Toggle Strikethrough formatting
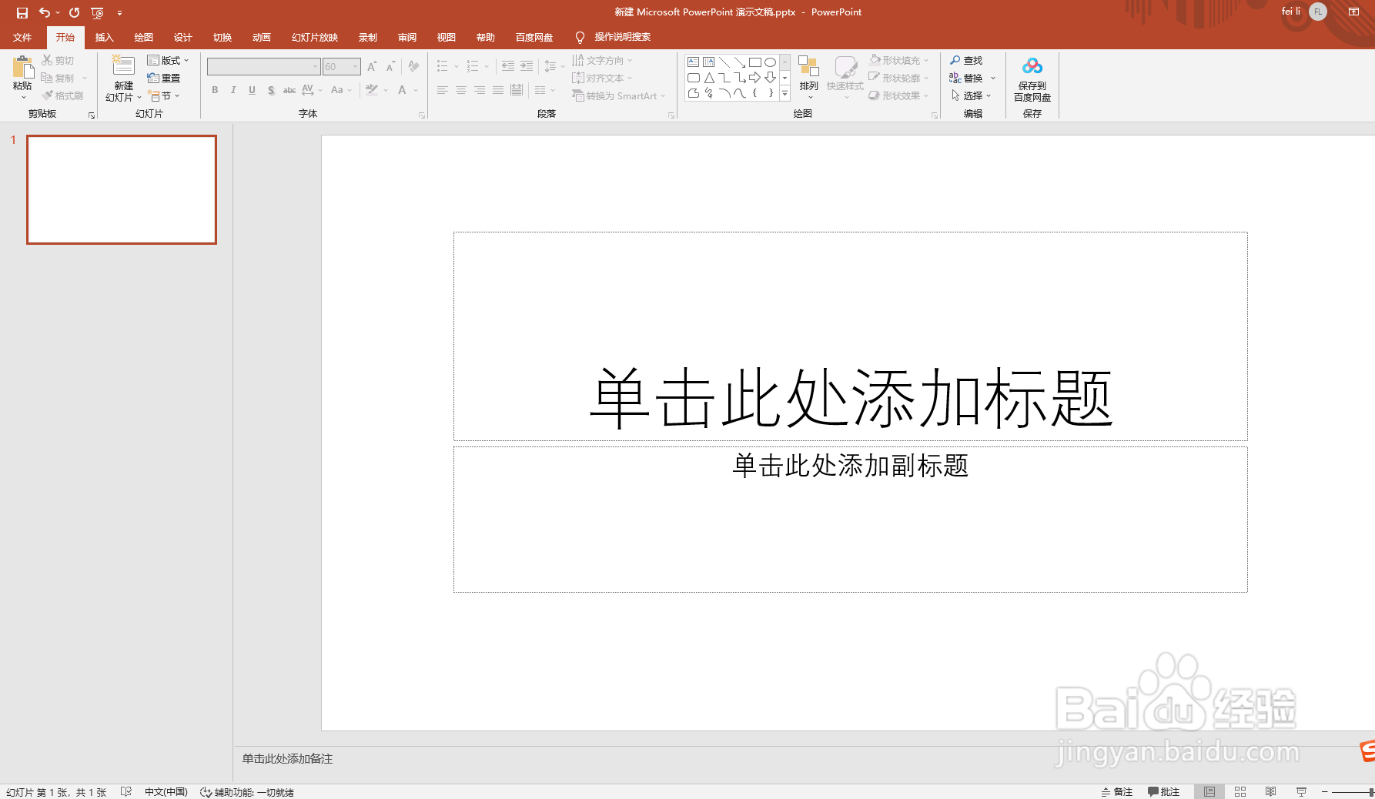This screenshot has height=799, width=1375. pos(289,90)
